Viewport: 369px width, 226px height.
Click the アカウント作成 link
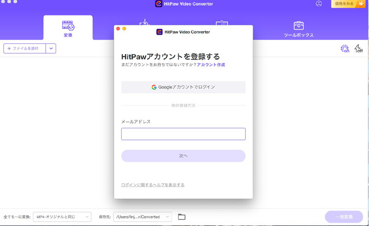pos(211,65)
